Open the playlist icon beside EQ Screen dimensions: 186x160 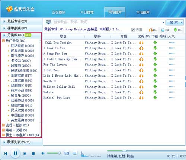[x=75, y=153]
